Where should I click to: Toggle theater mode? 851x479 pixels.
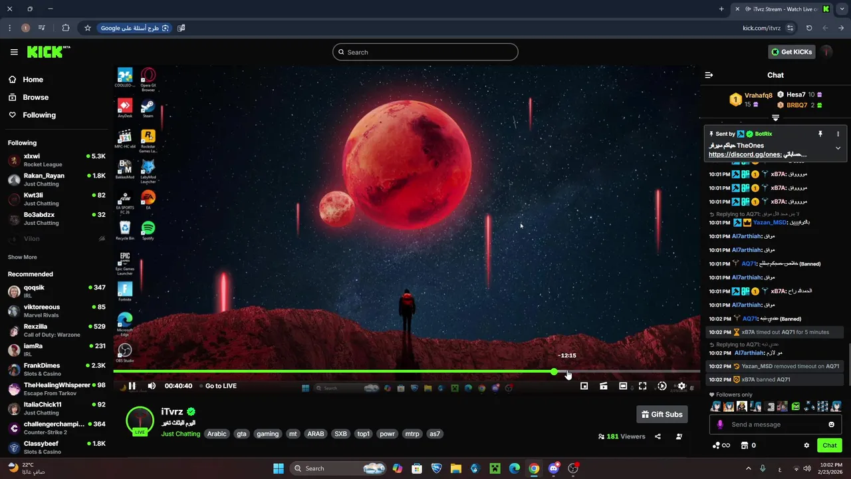tap(623, 386)
